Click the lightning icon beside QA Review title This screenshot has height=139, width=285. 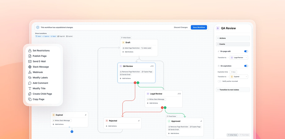pyautogui.click(x=218, y=28)
